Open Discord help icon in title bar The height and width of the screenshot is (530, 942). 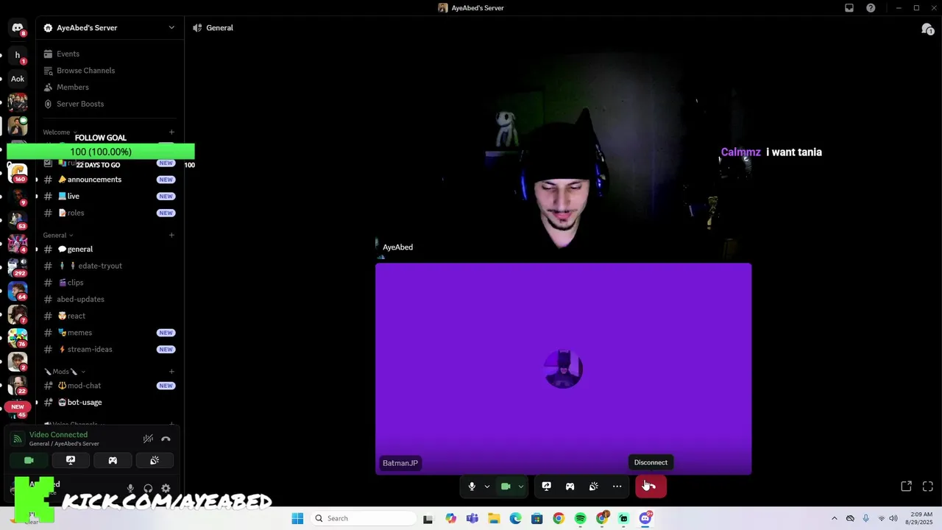871,8
